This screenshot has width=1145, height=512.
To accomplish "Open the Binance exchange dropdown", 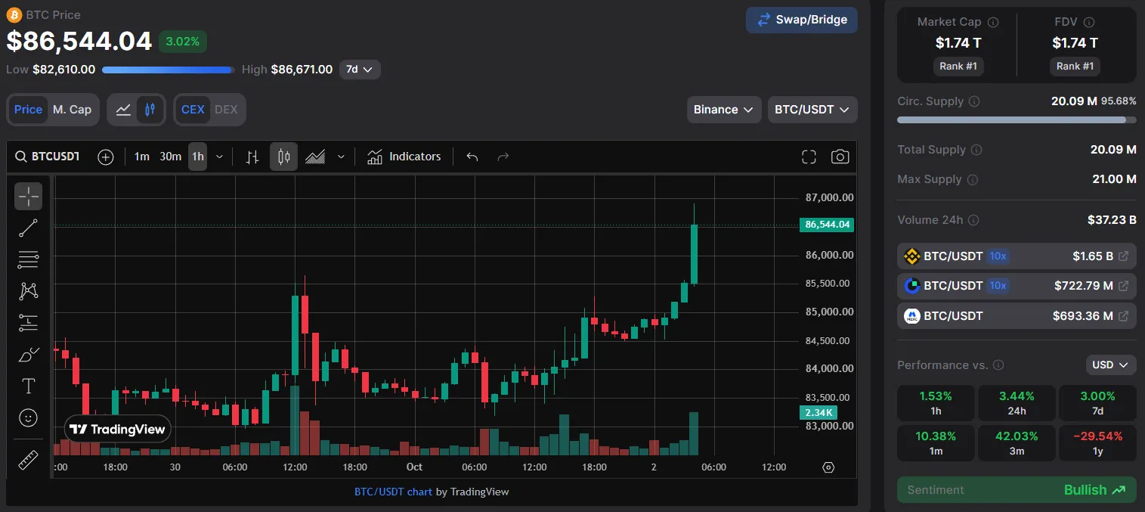I will point(724,110).
